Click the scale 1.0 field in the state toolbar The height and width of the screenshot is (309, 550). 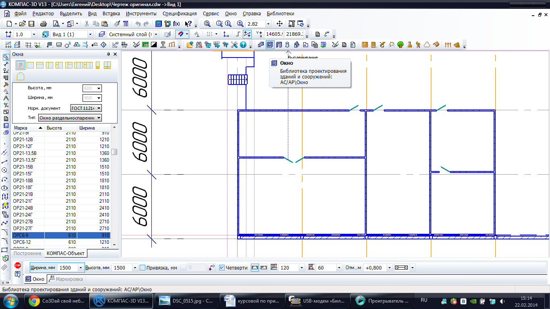point(22,35)
